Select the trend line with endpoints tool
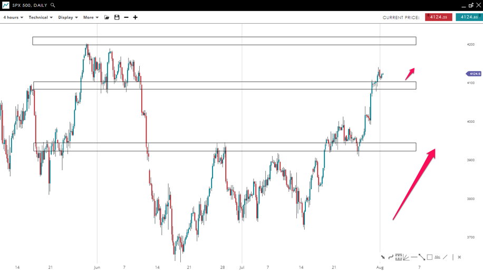This screenshot has width=483, height=271. [x=422, y=257]
